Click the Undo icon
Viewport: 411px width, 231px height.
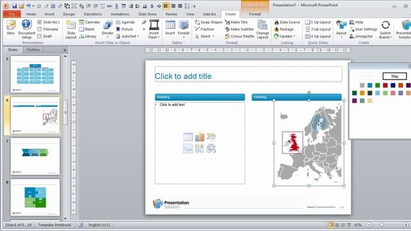click(x=28, y=6)
